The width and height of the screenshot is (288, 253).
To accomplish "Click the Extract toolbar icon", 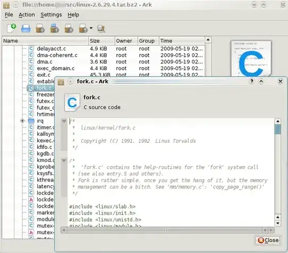I will 83,28.
